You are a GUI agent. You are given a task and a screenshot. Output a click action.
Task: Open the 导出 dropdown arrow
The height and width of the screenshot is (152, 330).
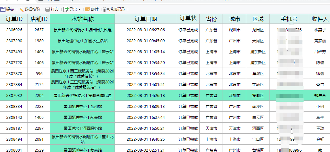[x=79, y=9]
